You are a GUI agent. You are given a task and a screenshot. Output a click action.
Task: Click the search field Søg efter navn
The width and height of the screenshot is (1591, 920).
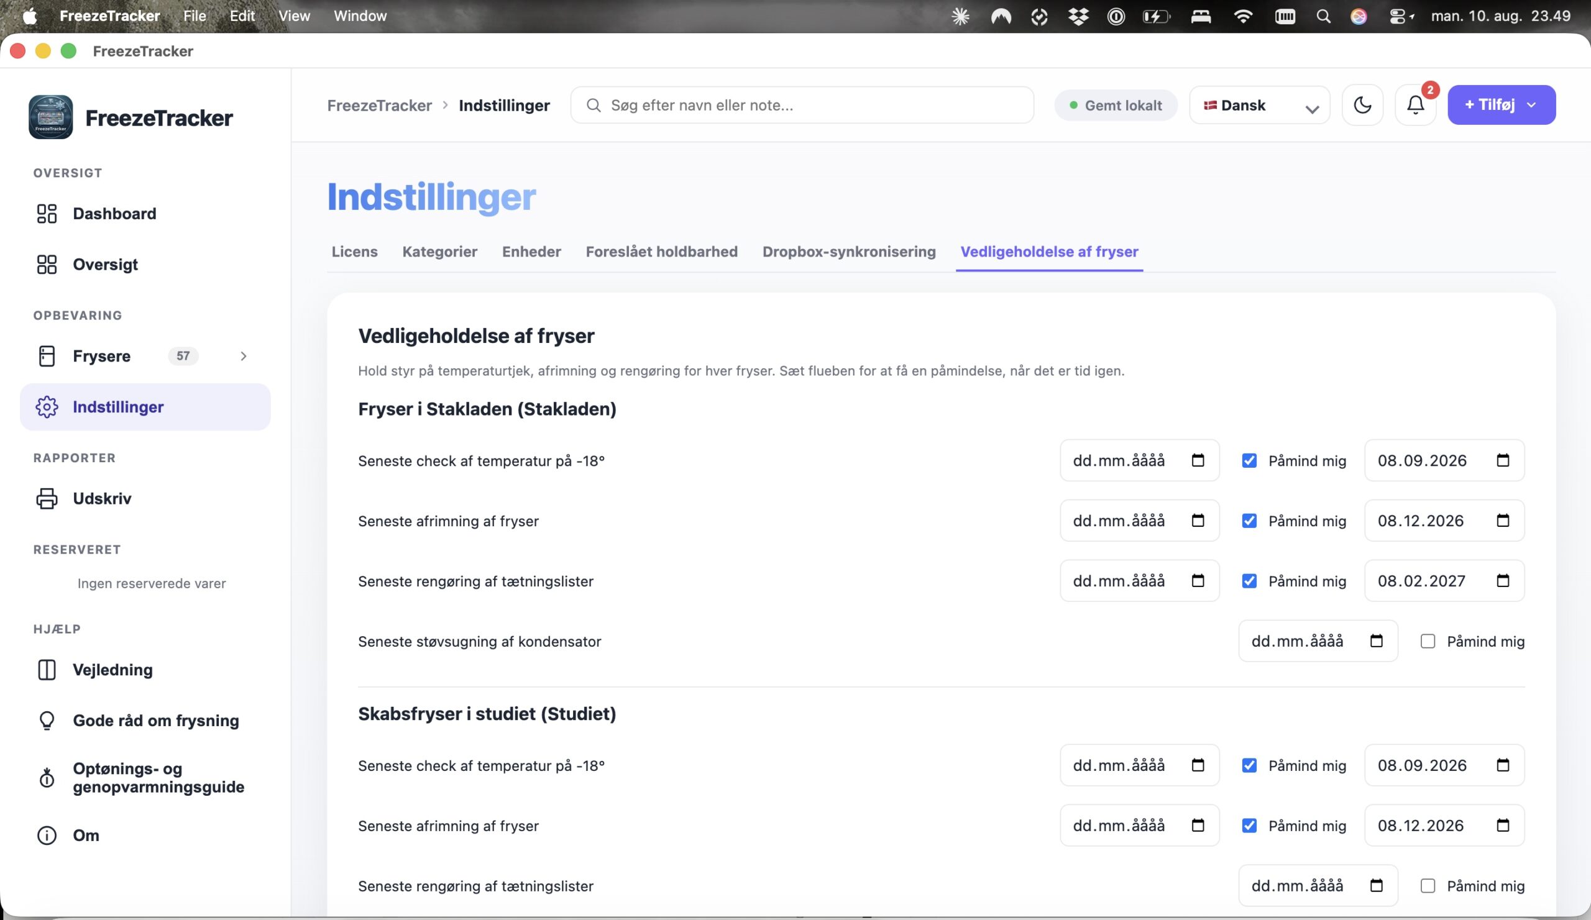(x=802, y=105)
